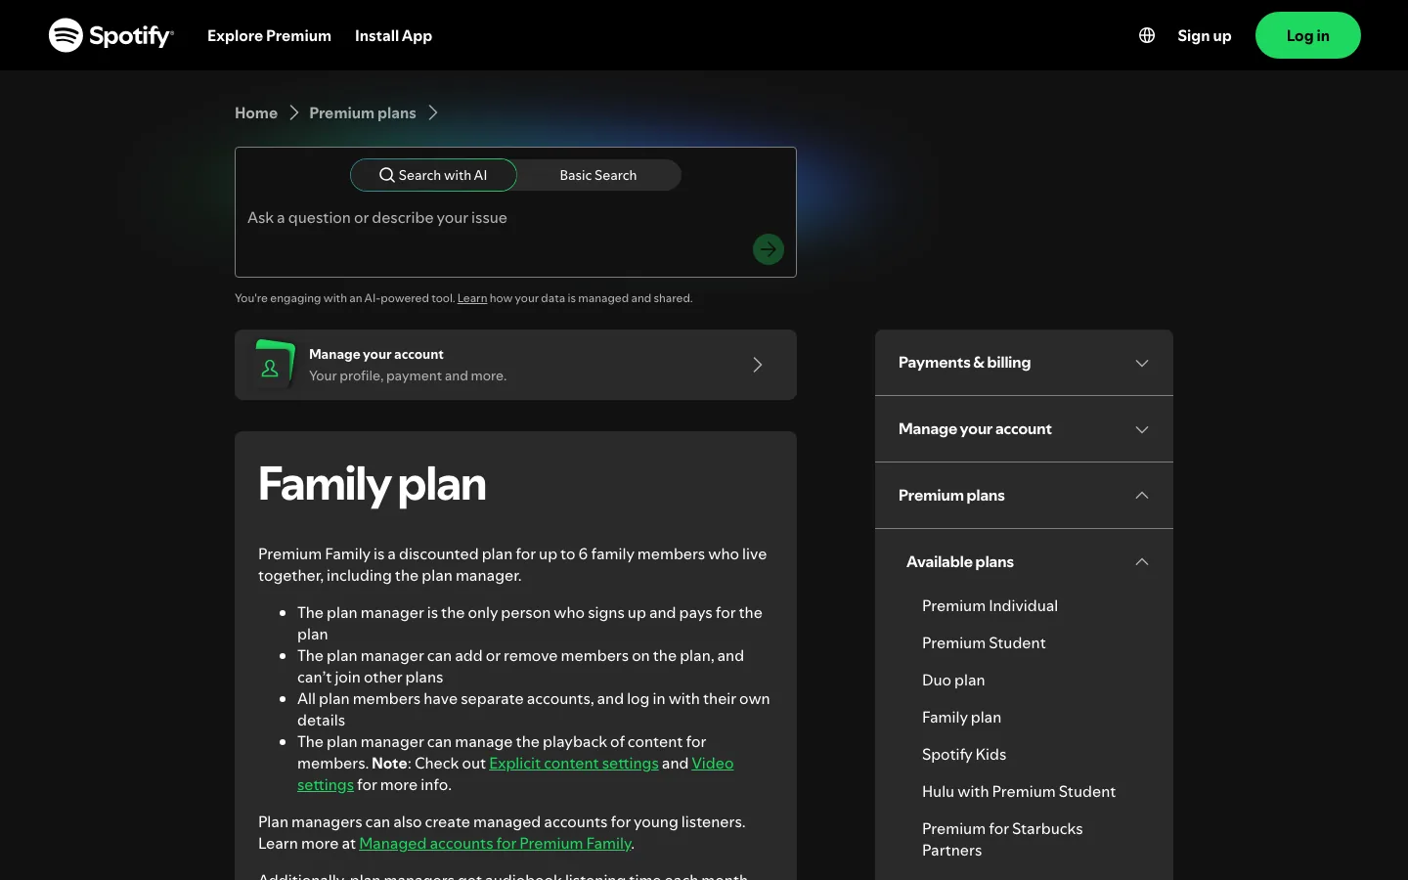1408x880 pixels.
Task: Expand the Payments & billing section
Action: (1024, 363)
